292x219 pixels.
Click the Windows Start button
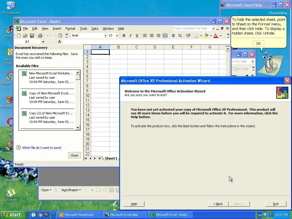14,215
